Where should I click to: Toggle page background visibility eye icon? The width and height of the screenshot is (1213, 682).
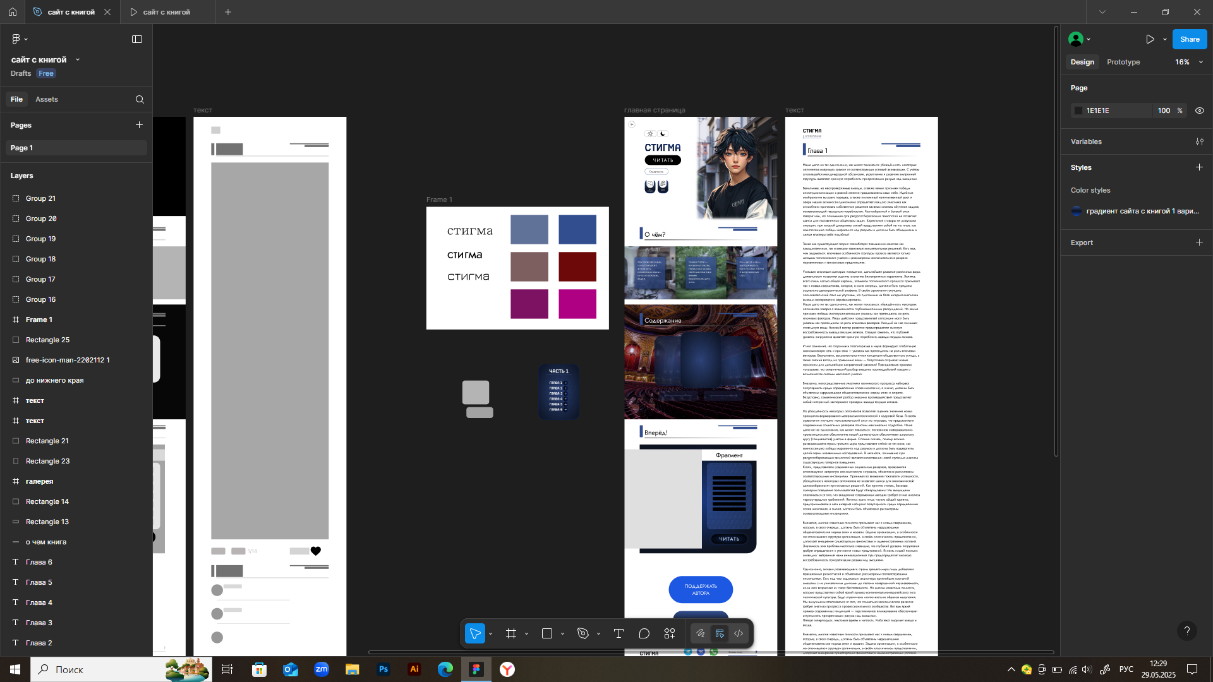pos(1199,111)
